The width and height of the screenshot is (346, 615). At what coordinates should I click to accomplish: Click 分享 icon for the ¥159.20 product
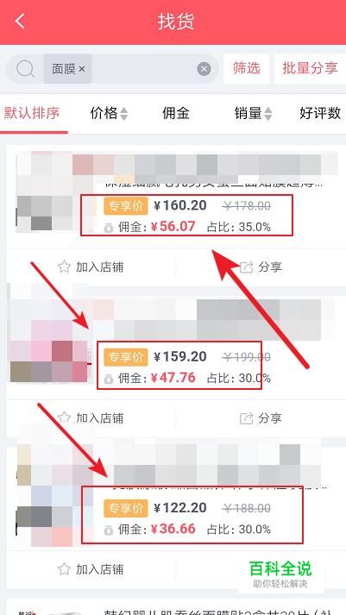[247, 418]
